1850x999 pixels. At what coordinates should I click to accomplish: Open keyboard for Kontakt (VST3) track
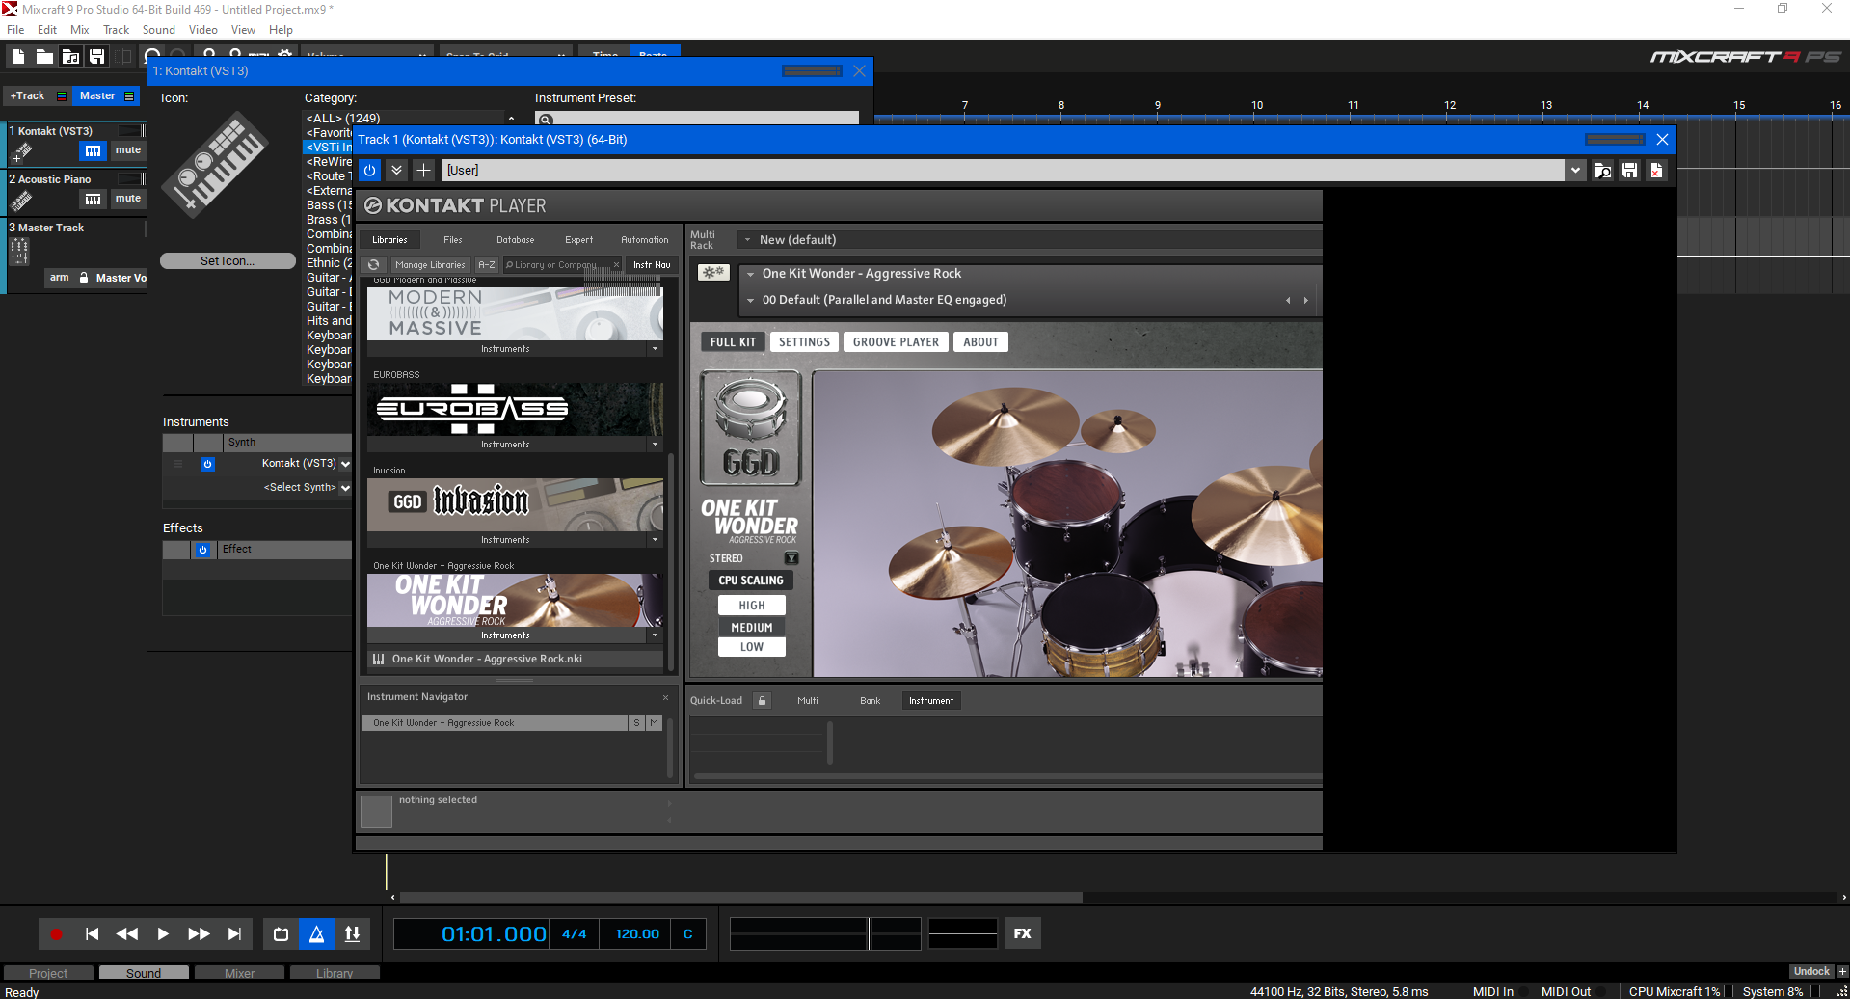point(93,150)
